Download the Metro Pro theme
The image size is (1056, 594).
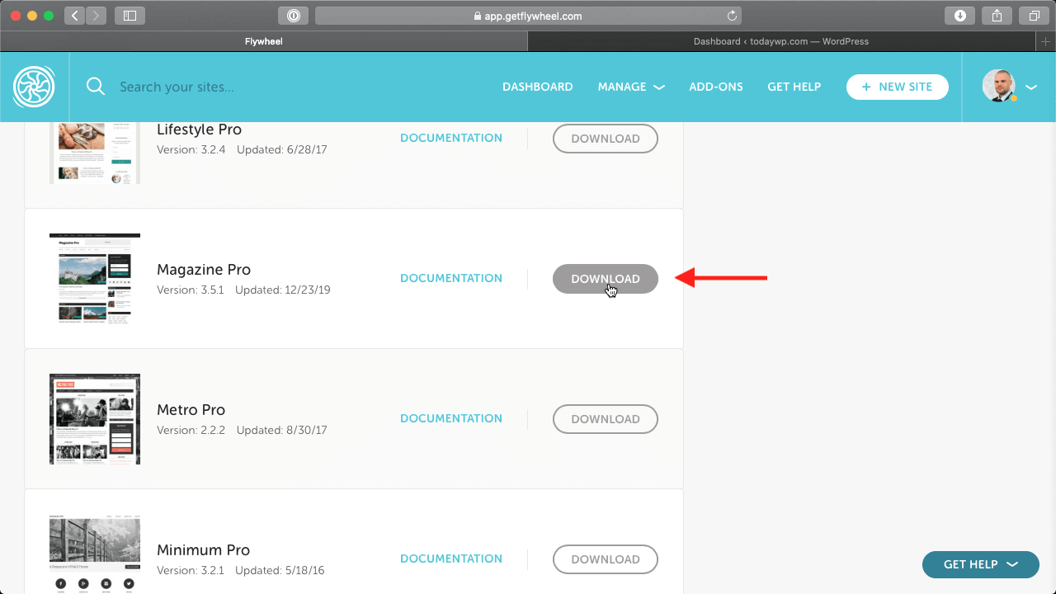606,419
